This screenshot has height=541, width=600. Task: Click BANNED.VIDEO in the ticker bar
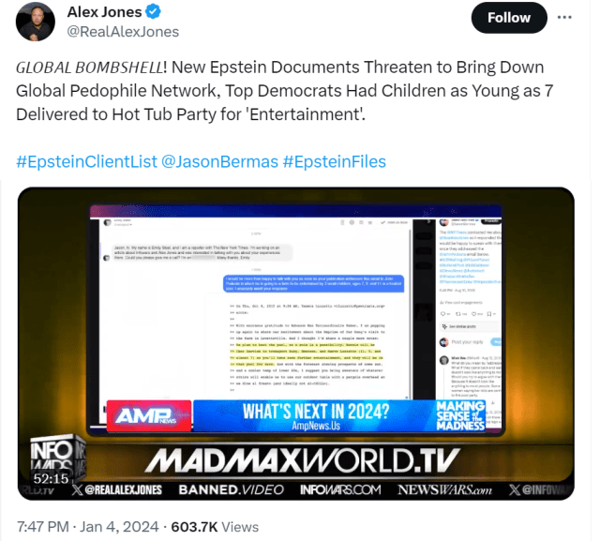[x=232, y=489]
